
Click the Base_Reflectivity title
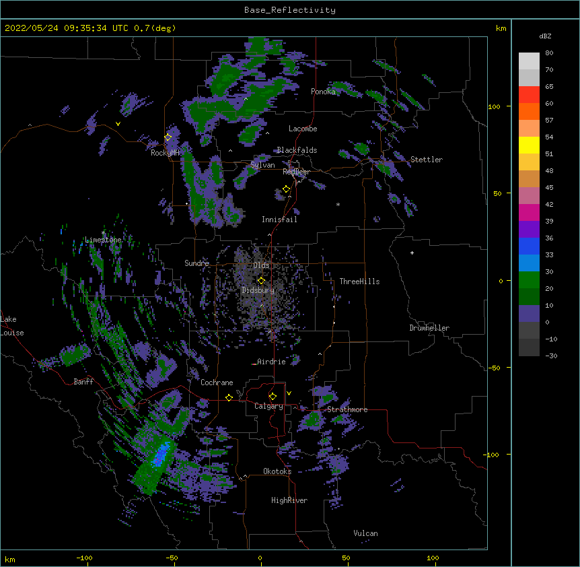pyautogui.click(x=290, y=10)
